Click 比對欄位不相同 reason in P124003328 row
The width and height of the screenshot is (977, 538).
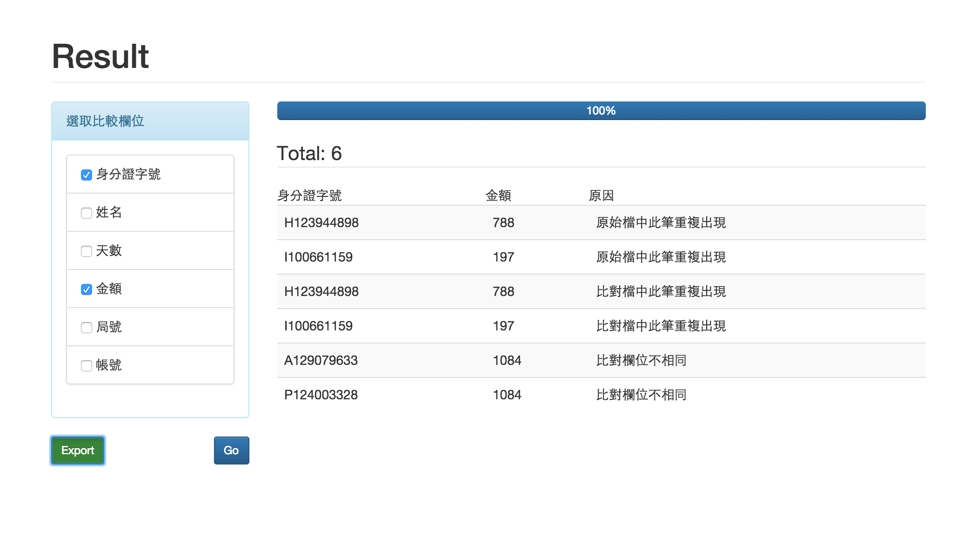(642, 395)
